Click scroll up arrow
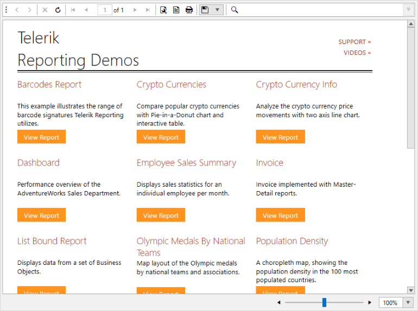This screenshot has height=311, width=418. pyautogui.click(x=411, y=24)
